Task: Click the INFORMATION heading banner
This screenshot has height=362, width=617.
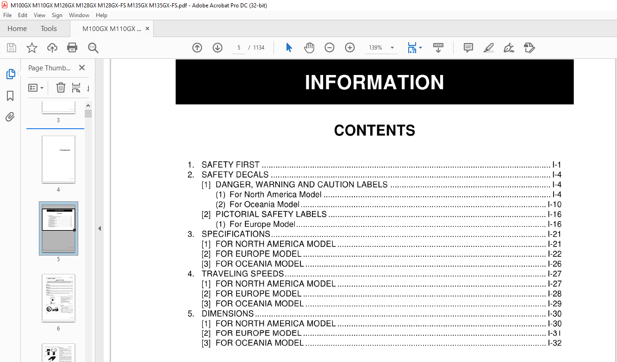Action: coord(374,82)
